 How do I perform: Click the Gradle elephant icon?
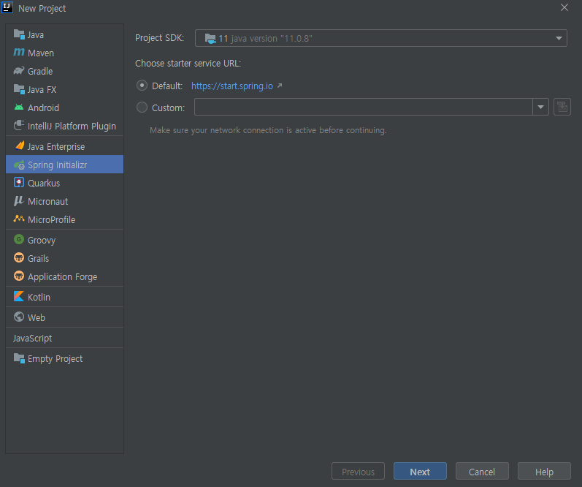click(x=19, y=71)
